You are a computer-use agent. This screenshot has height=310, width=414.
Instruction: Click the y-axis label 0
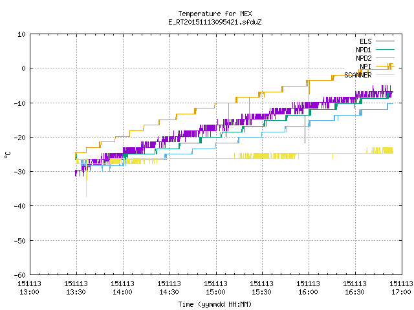pyautogui.click(x=24, y=68)
